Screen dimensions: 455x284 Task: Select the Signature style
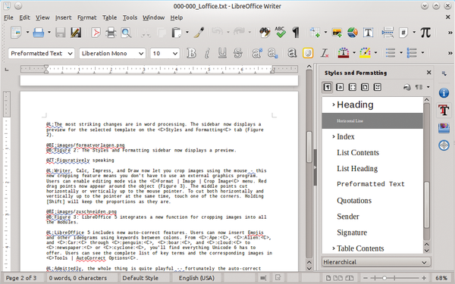pos(352,233)
